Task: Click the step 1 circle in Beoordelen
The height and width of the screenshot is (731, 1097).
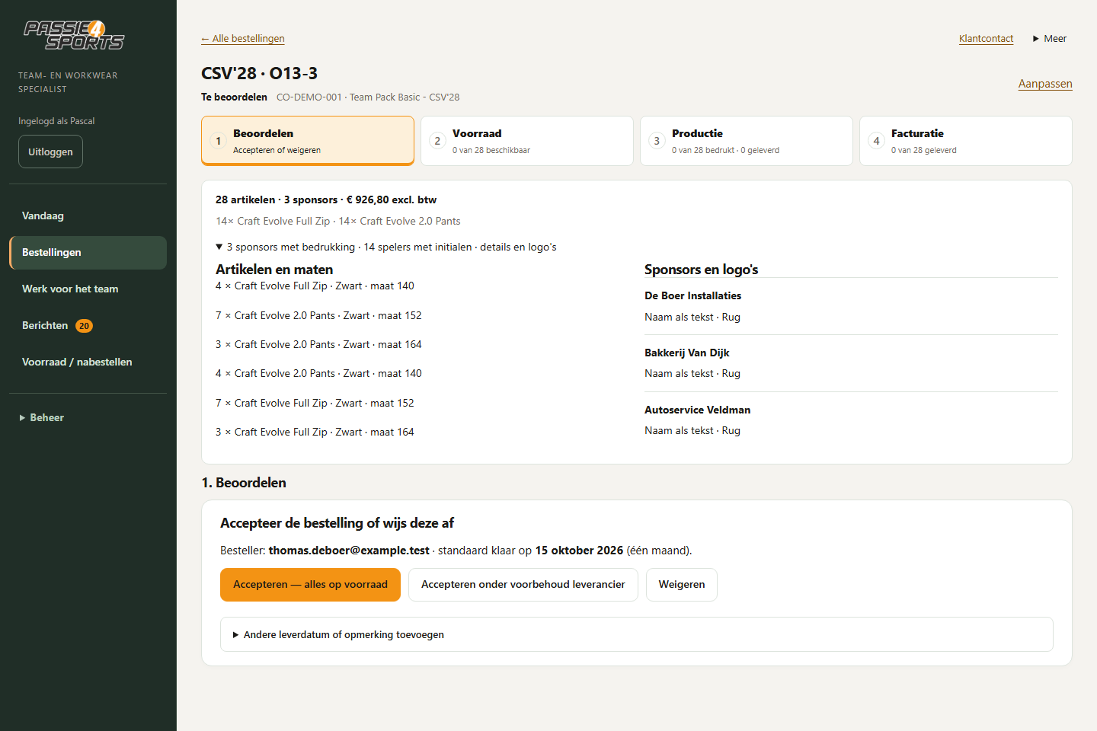Action: click(x=218, y=141)
